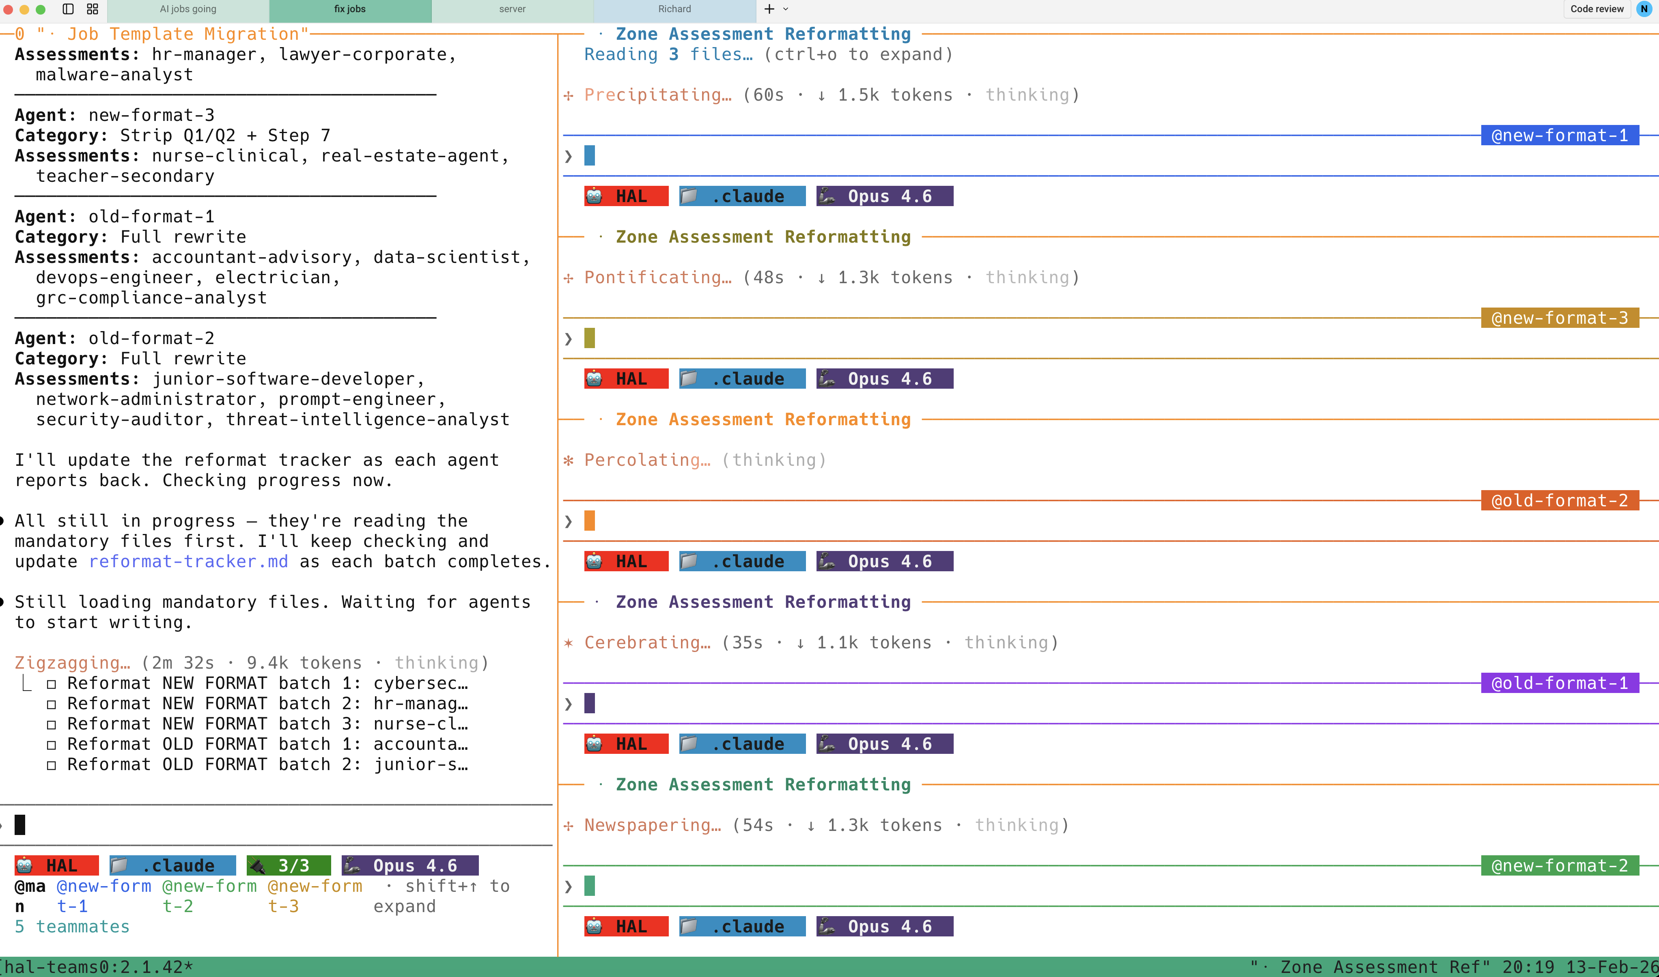The image size is (1659, 977).
Task: Click Reading 3 files… to expand
Action: 768,55
